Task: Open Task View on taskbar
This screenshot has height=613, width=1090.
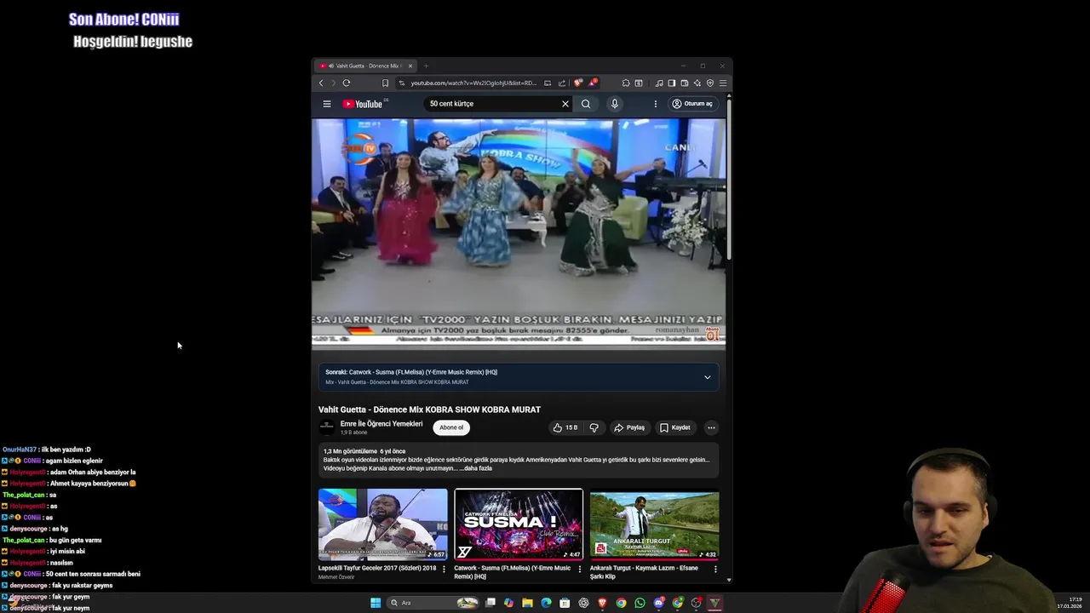Action: tap(490, 603)
